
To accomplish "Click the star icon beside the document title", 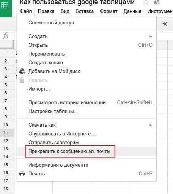I will pos(146,2).
